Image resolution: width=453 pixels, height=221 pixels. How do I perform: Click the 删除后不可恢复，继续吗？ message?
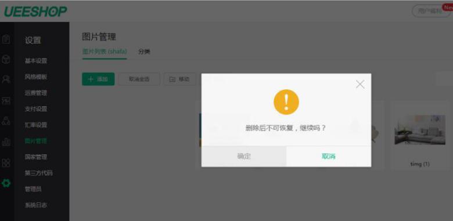click(x=286, y=128)
